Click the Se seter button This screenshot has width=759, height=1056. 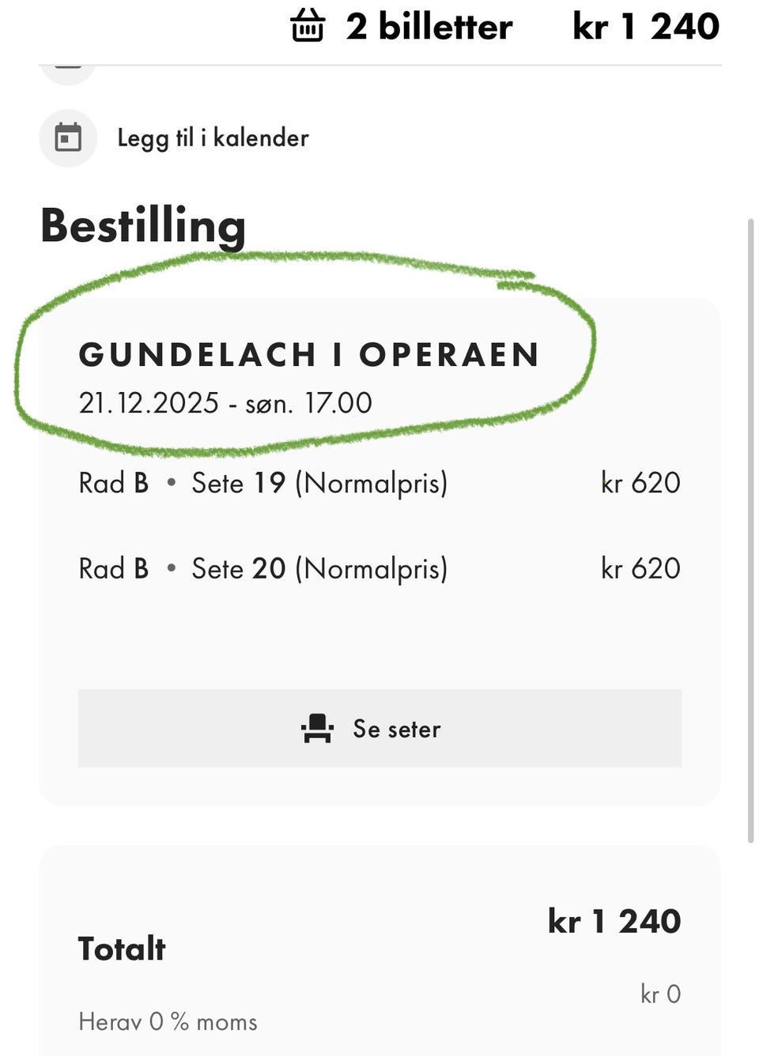[x=379, y=728]
